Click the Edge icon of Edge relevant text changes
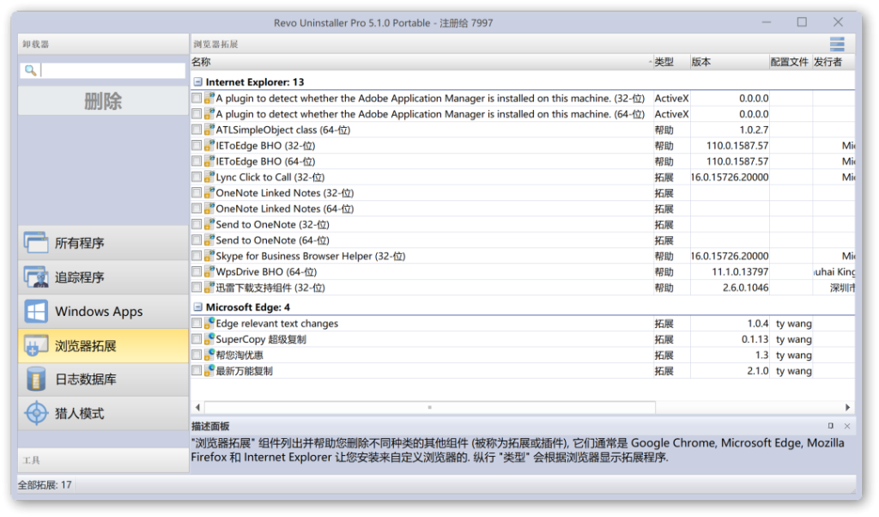This screenshot has height=517, width=879. (209, 323)
